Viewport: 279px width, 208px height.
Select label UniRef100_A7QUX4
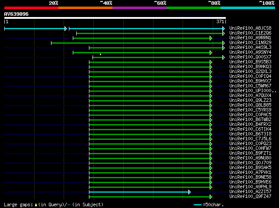pos(250,96)
